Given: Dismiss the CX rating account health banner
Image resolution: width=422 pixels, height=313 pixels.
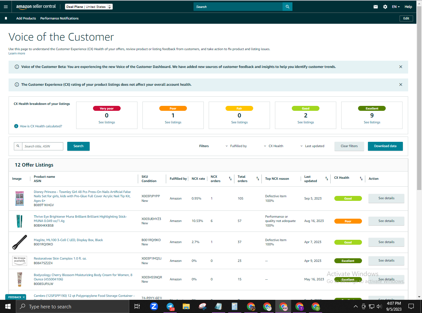Looking at the screenshot, I should pyautogui.click(x=401, y=84).
